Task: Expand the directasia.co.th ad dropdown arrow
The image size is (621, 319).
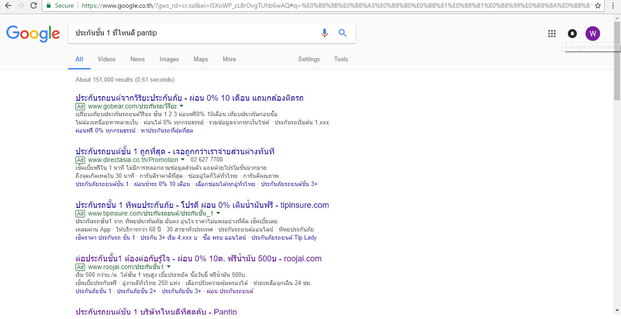Action: [183, 160]
